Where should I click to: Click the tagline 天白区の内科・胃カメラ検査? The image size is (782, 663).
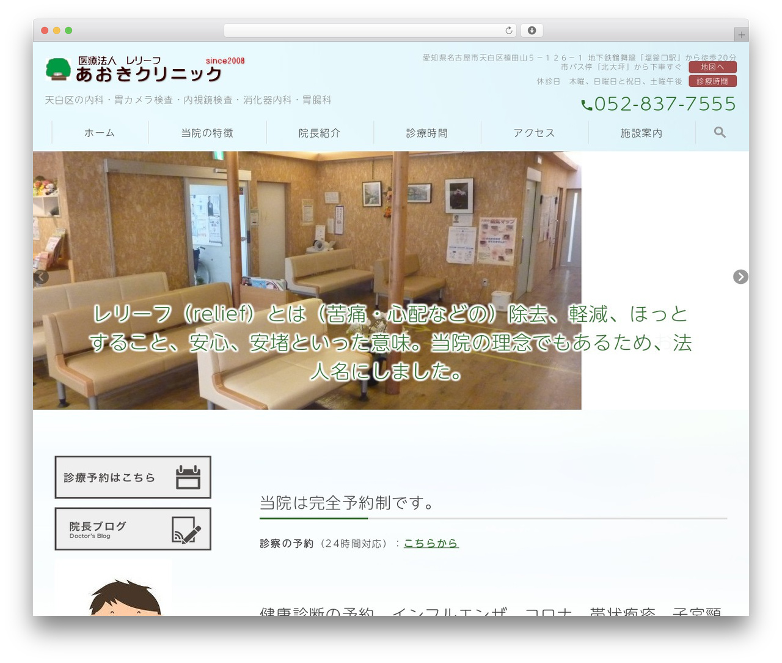(x=188, y=100)
